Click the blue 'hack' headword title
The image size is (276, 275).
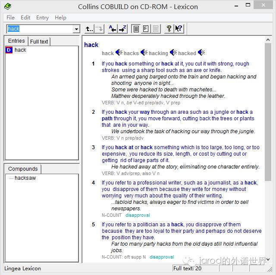pos(91,45)
